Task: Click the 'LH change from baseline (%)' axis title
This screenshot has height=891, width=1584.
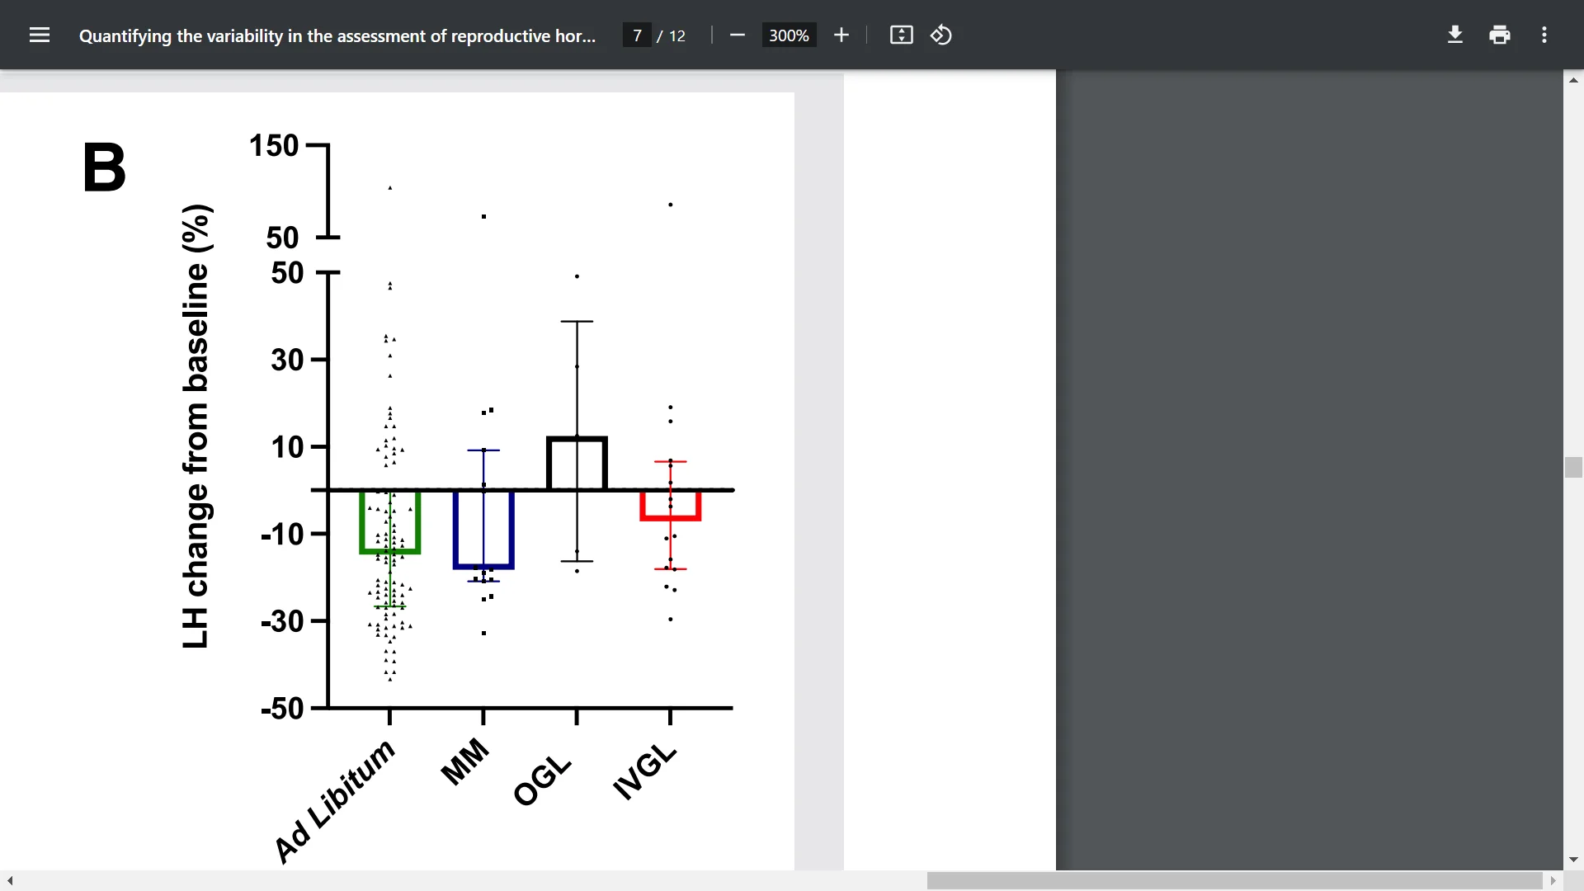Action: pyautogui.click(x=196, y=426)
